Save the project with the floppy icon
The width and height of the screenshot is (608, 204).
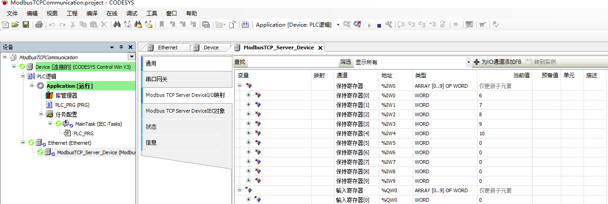click(x=26, y=24)
